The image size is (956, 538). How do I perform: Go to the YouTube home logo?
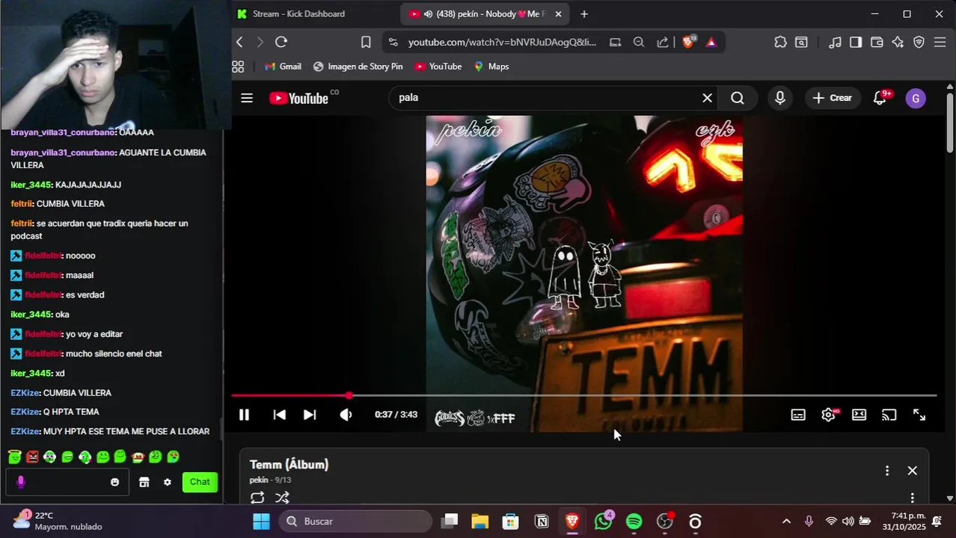(x=299, y=98)
